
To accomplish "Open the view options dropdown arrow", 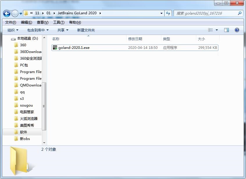I will tap(217, 30).
